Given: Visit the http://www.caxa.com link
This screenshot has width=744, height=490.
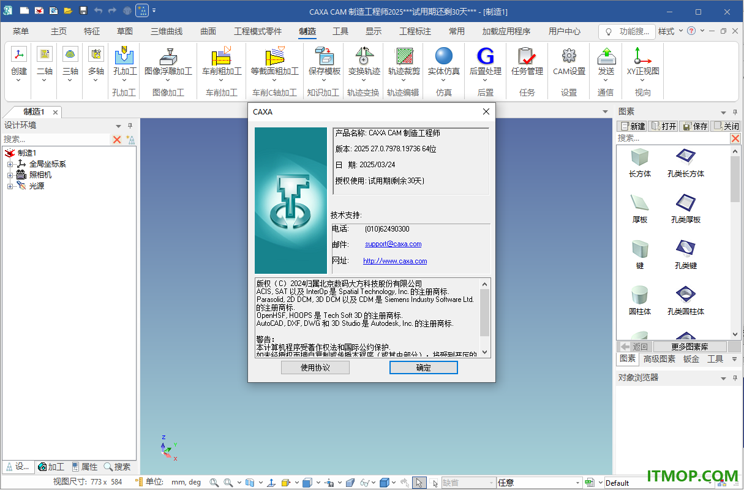Looking at the screenshot, I should [395, 261].
